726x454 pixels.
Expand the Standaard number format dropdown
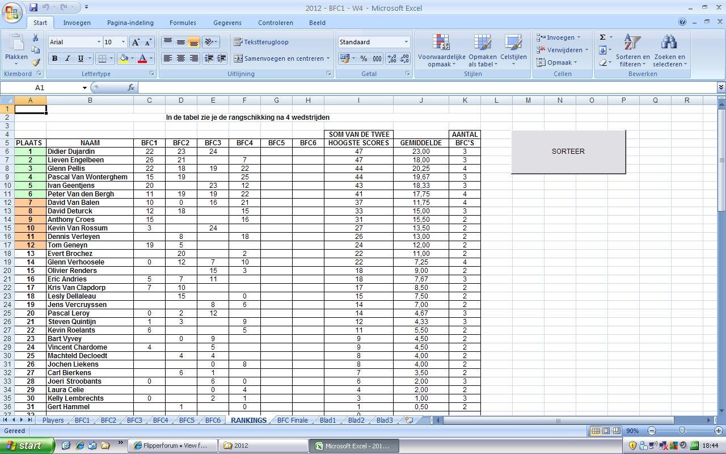406,42
